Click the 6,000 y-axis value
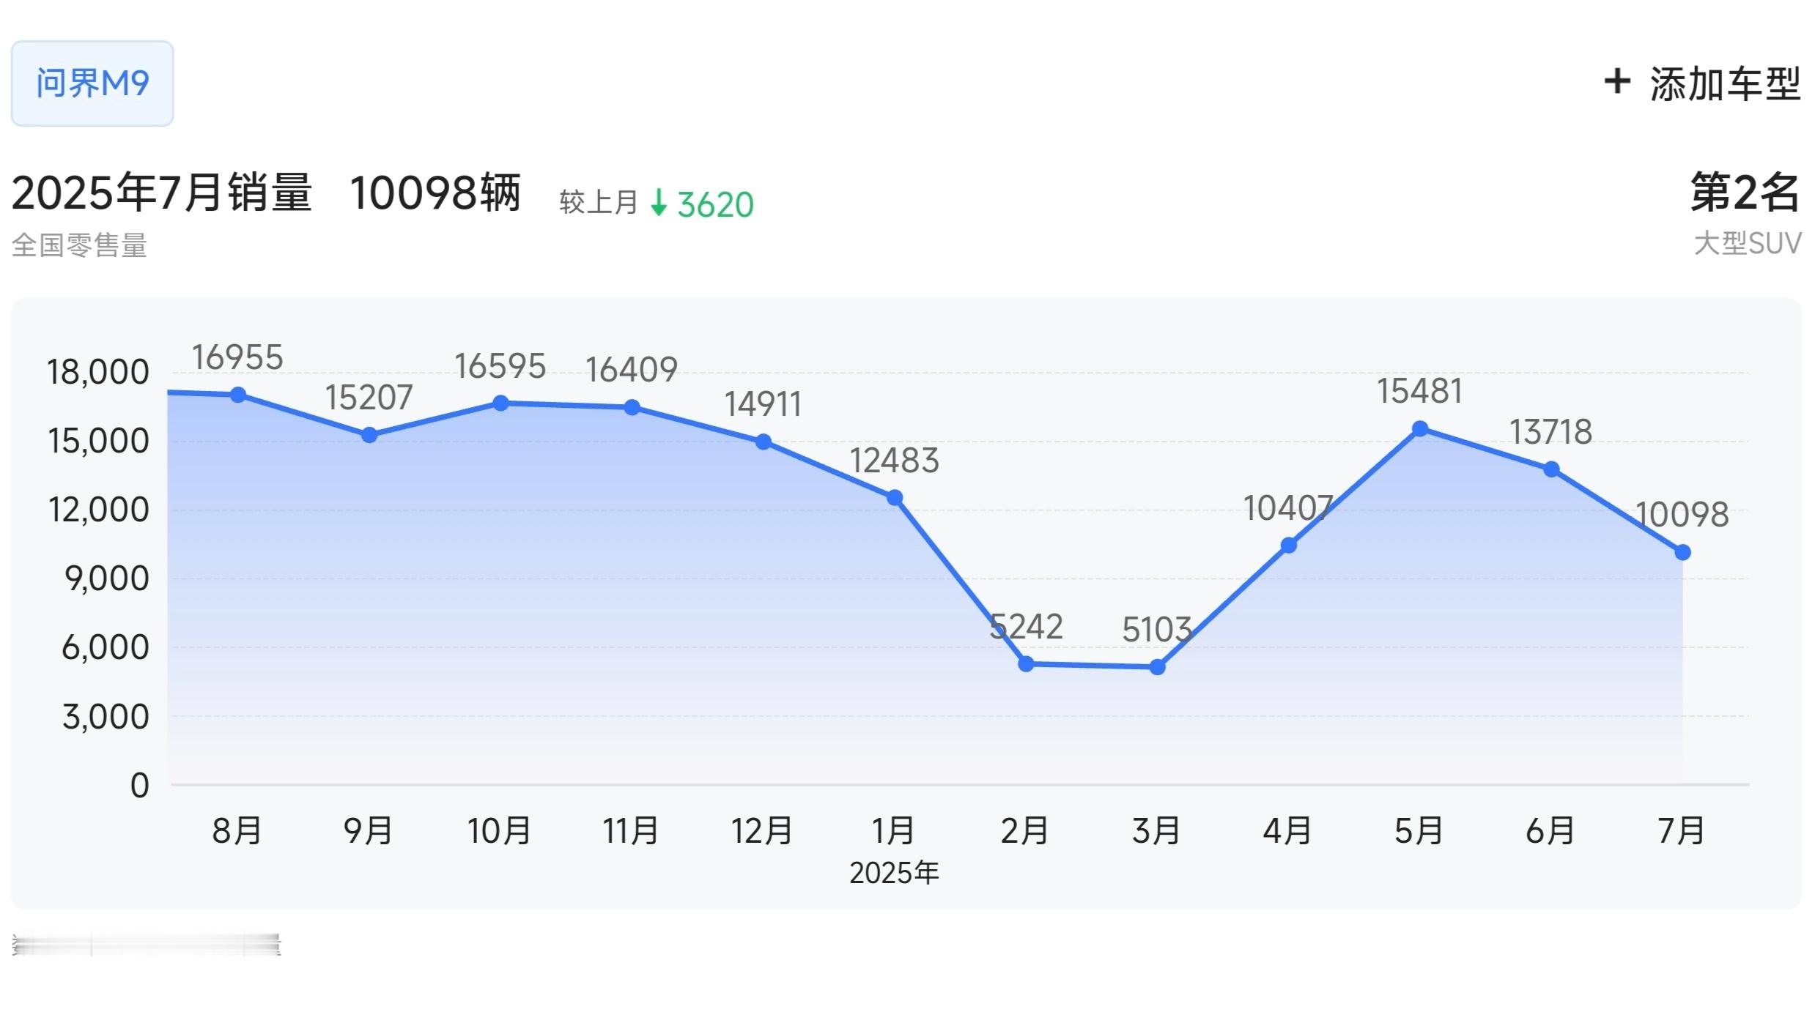The image size is (1815, 1020). [106, 648]
